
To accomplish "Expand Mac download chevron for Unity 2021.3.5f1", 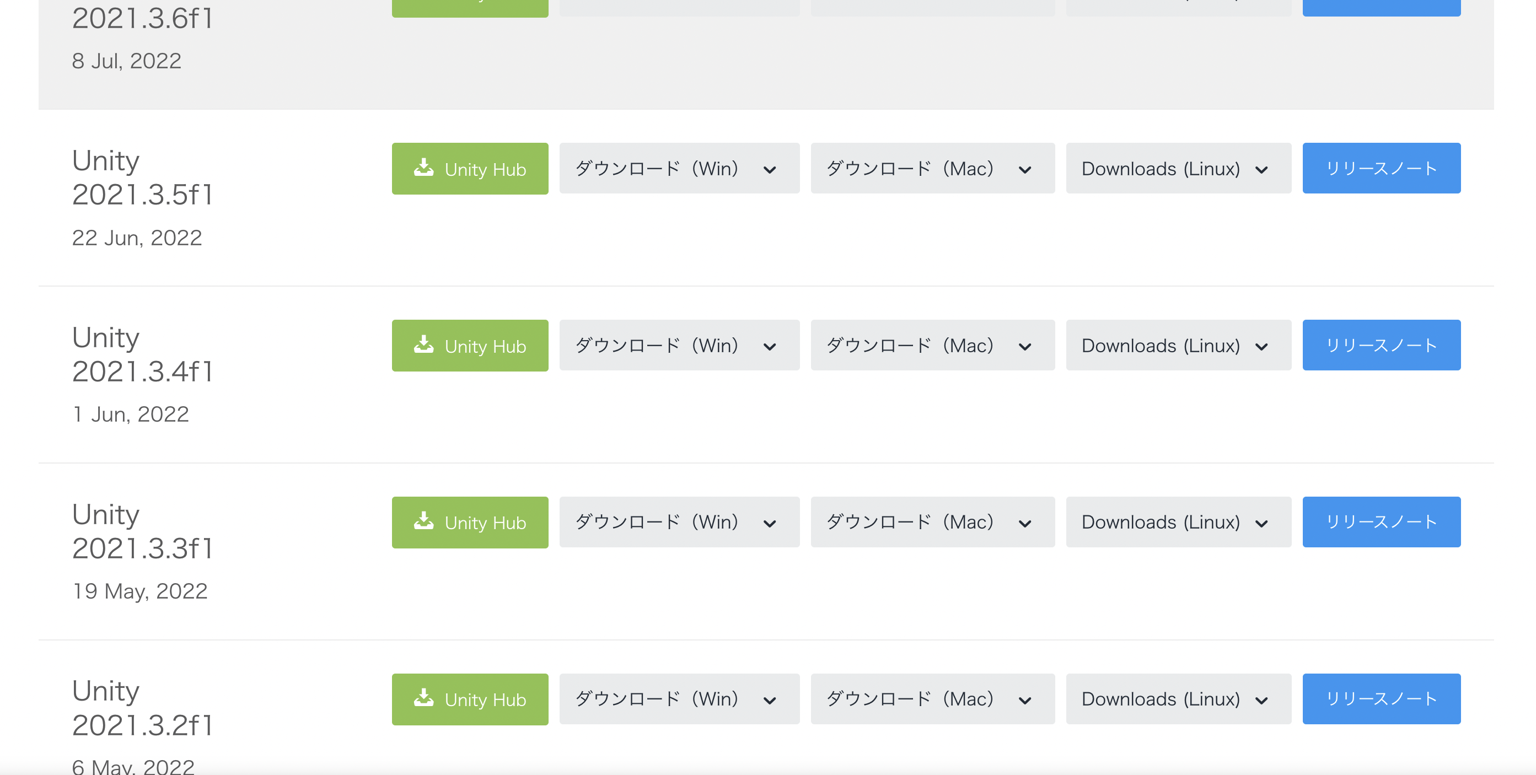I will pyautogui.click(x=1025, y=170).
